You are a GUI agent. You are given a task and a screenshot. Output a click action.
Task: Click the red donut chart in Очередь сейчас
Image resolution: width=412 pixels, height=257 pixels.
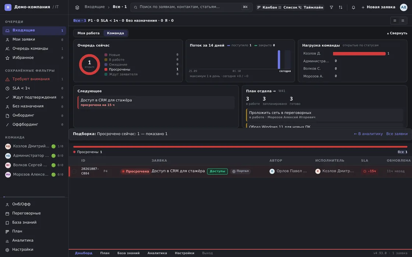click(x=90, y=65)
